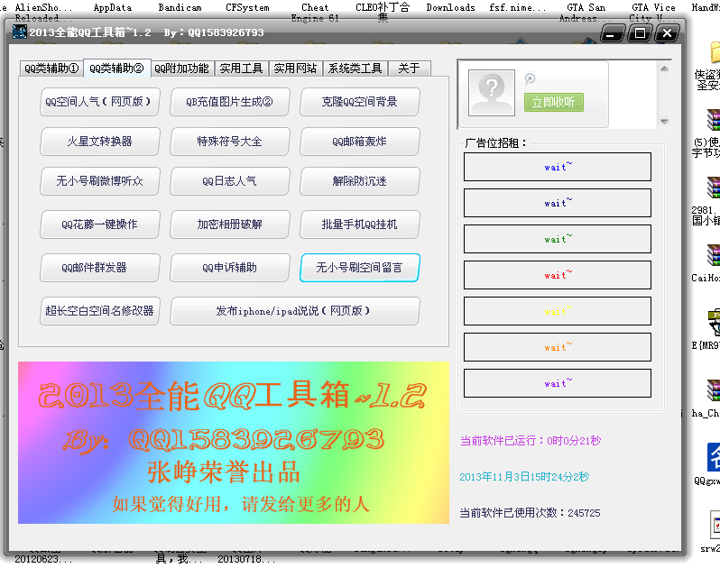This screenshot has width=720, height=568.
Task: Launch QB充值图片生成② tool
Action: (x=229, y=102)
